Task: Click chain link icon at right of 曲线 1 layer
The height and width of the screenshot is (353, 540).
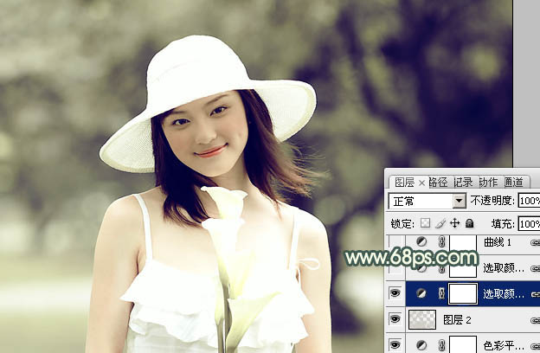Action: click(534, 243)
